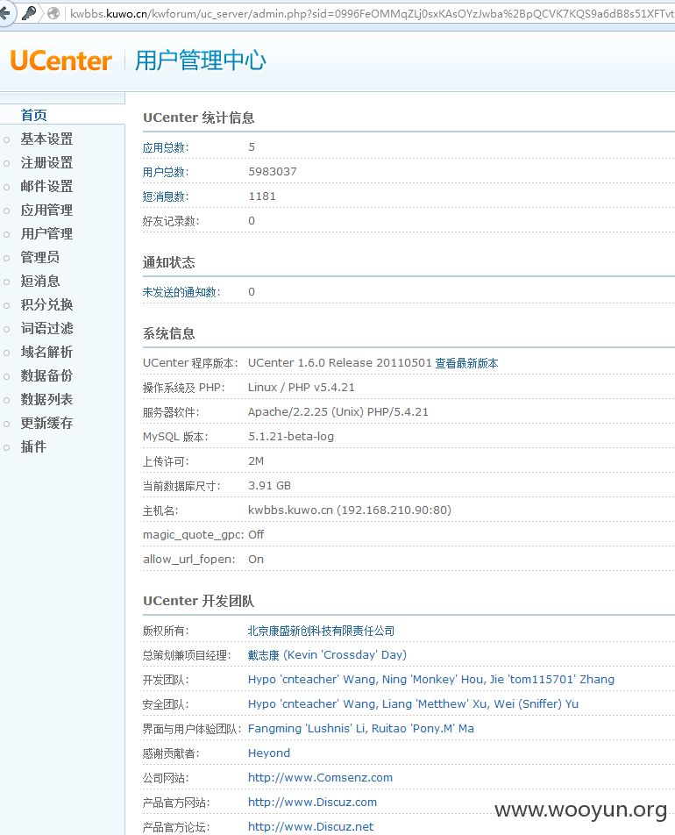Open http://www.Discuz.com link
Viewport: 675px width, 835px height.
pos(312,802)
